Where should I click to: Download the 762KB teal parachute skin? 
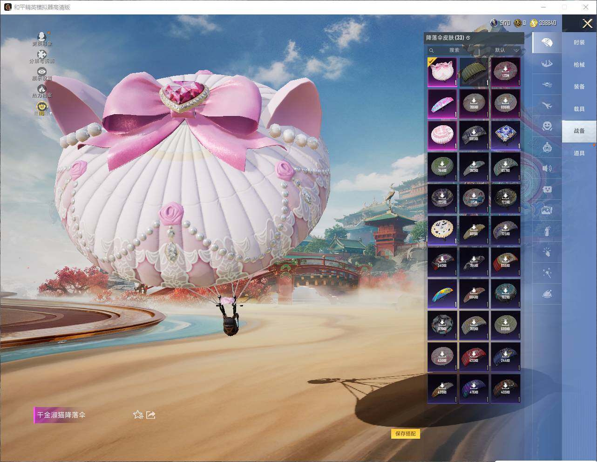click(x=505, y=293)
